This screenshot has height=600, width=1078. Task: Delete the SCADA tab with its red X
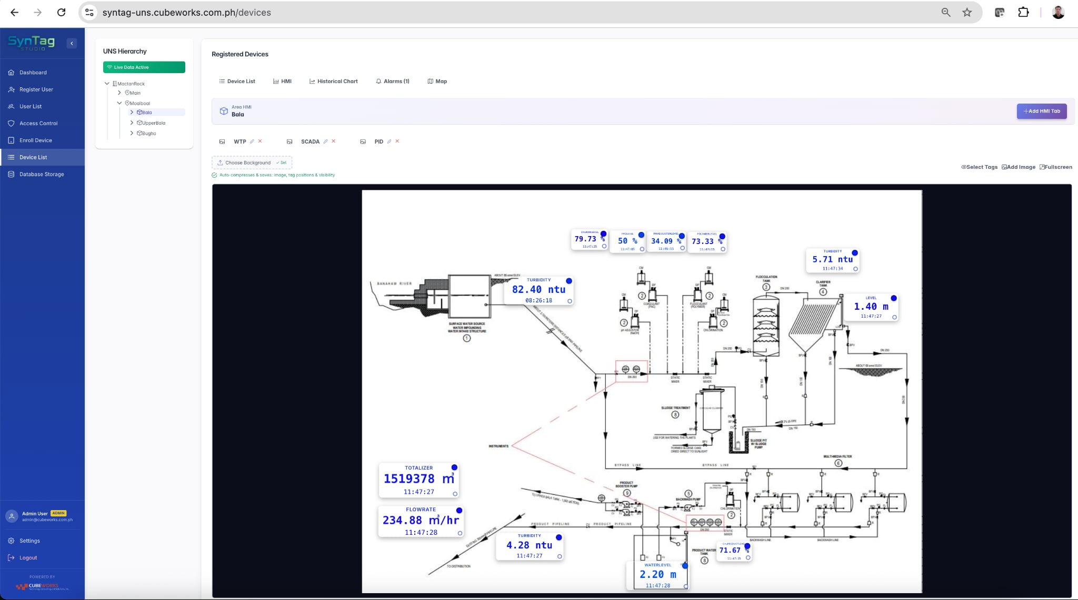(334, 141)
